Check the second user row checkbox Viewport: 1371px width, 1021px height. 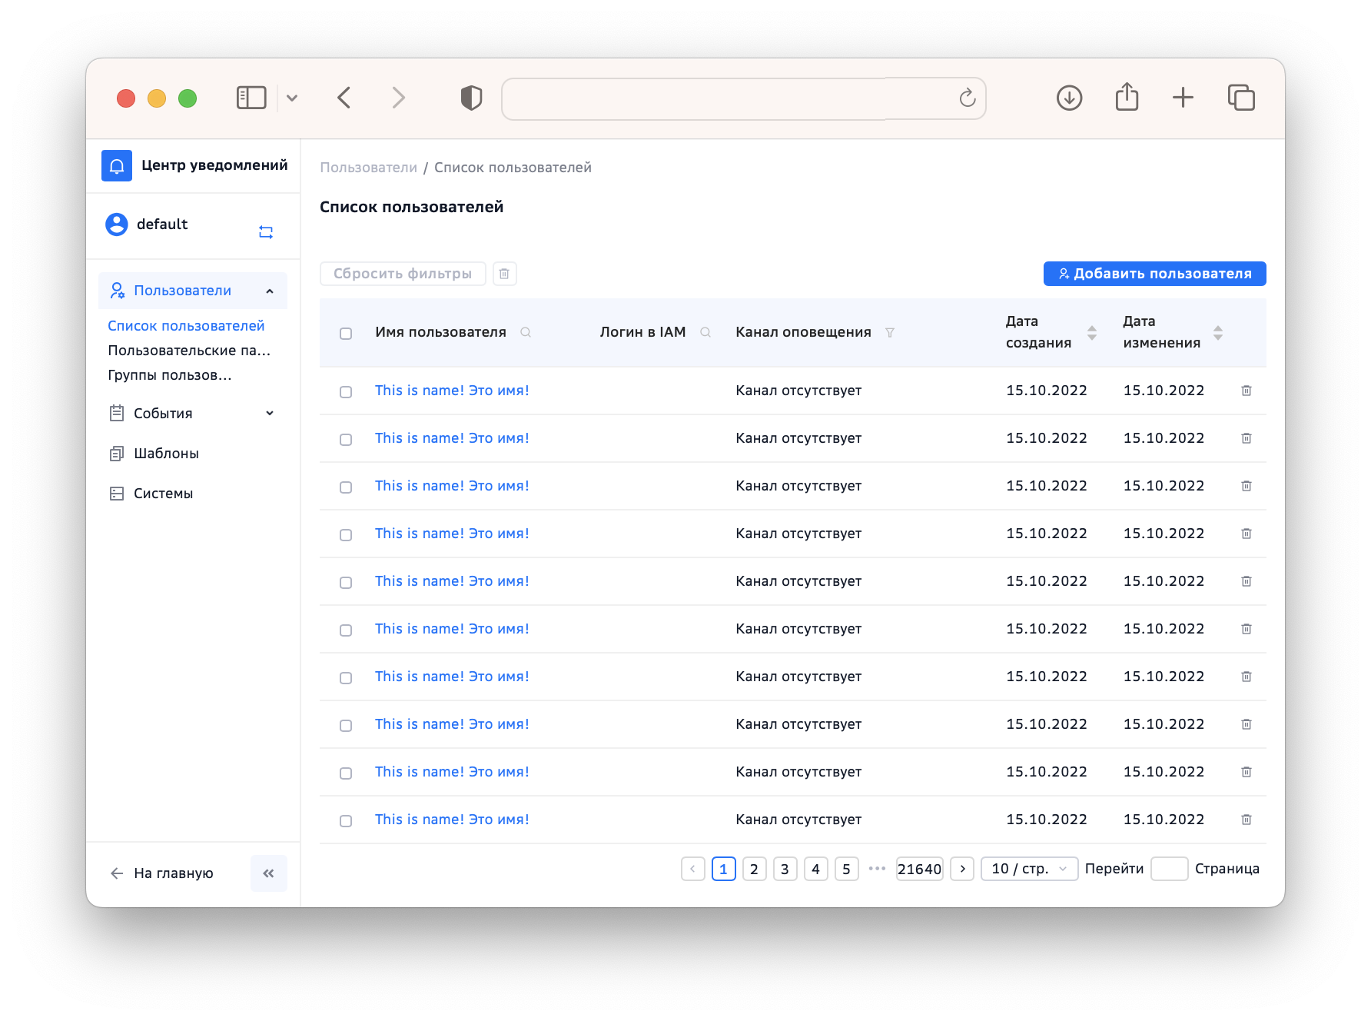point(346,440)
